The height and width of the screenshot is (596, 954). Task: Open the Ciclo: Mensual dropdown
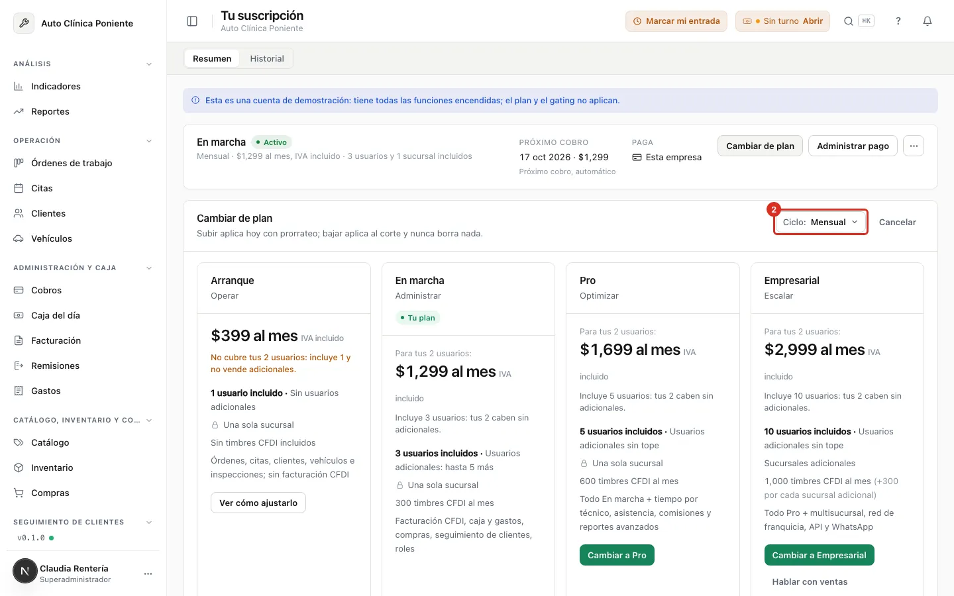pos(821,223)
